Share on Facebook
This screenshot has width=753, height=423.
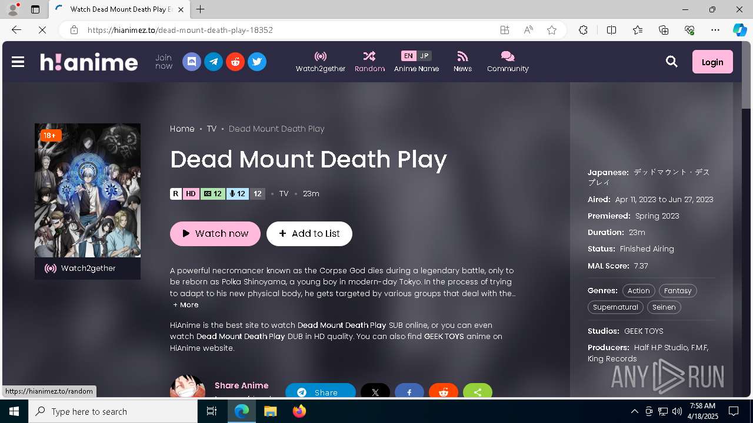[x=409, y=392]
